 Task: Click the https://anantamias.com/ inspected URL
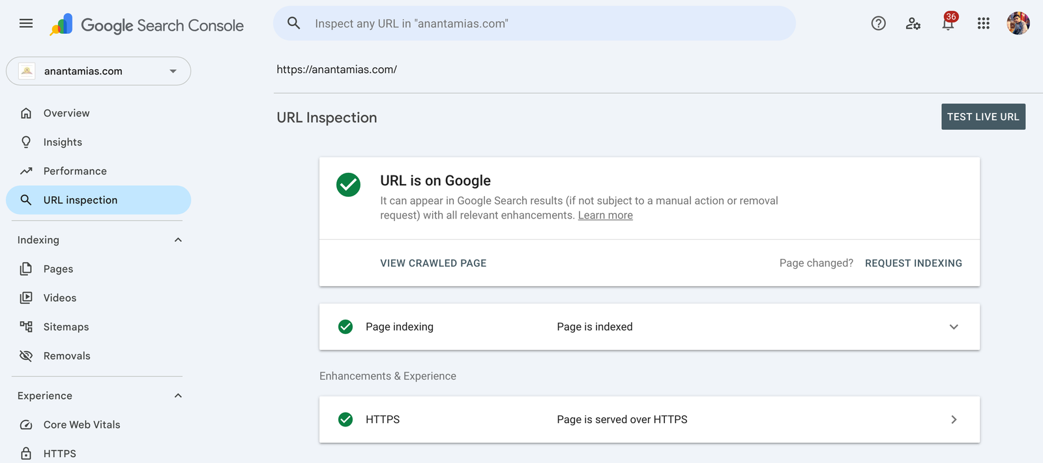coord(336,69)
